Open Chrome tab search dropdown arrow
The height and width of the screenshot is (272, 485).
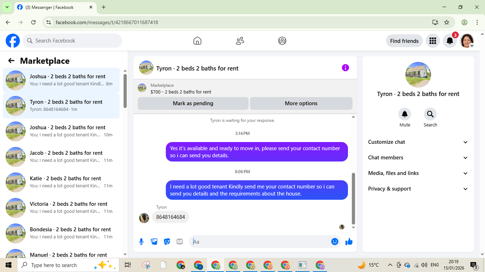point(7,7)
